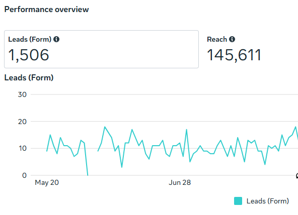The image size is (298, 215).
Task: Click the Jun 28 axis date label
Action: click(180, 182)
